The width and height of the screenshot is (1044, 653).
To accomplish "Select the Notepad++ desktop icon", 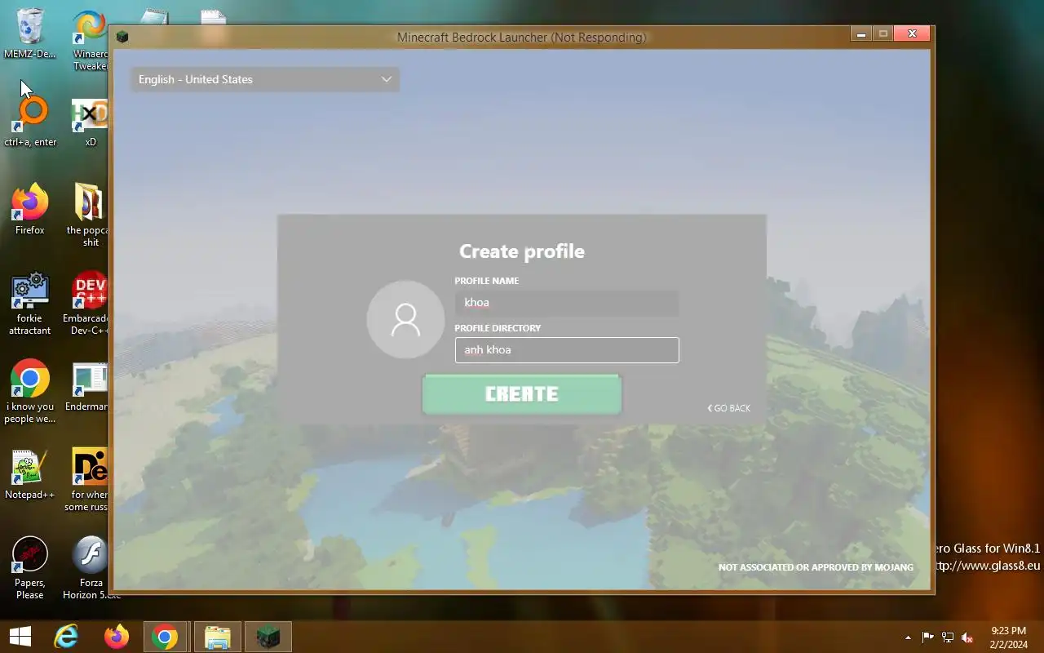I will pyautogui.click(x=30, y=473).
